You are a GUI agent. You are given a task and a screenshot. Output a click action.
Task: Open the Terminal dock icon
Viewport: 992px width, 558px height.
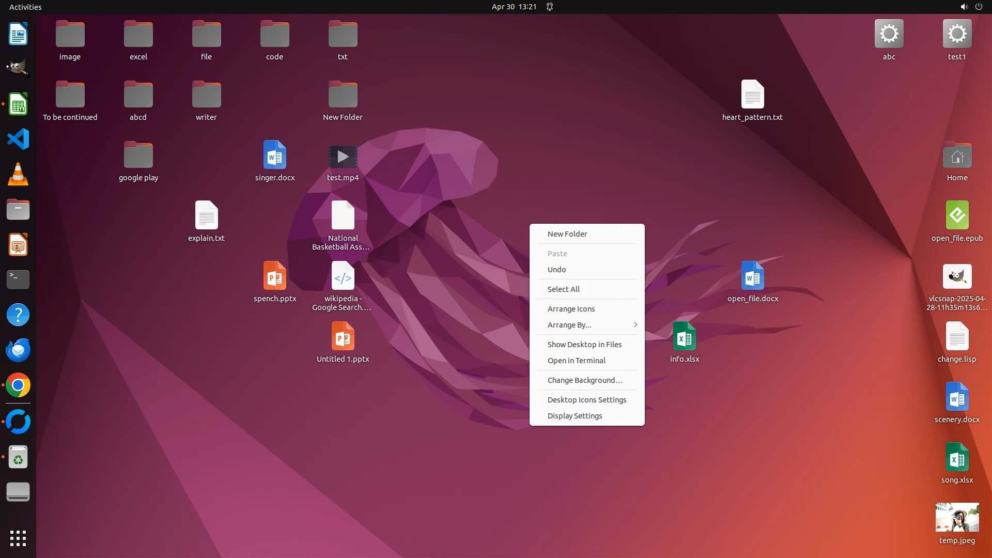pyautogui.click(x=18, y=280)
